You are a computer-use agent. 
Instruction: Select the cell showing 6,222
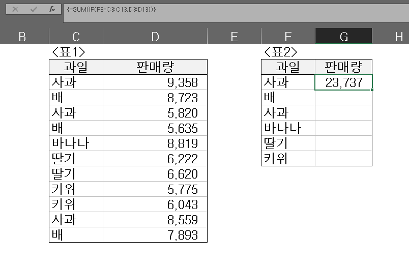coord(155,159)
